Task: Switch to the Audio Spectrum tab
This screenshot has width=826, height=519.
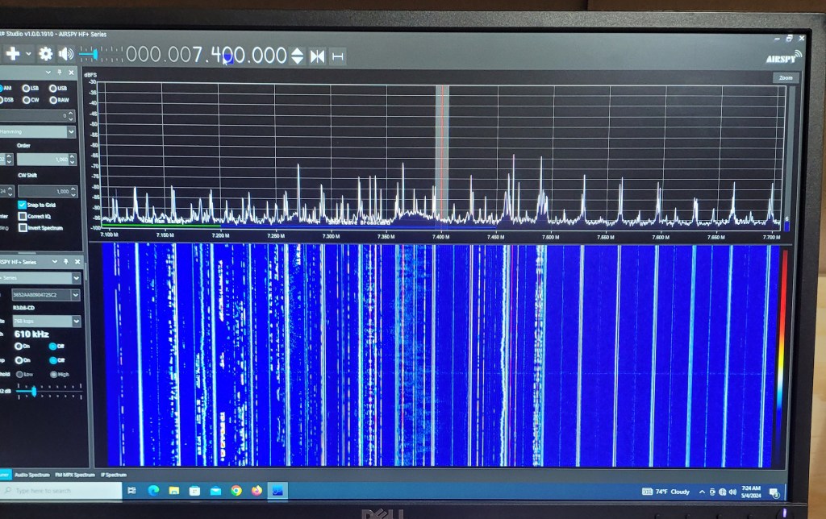Action: (x=32, y=475)
